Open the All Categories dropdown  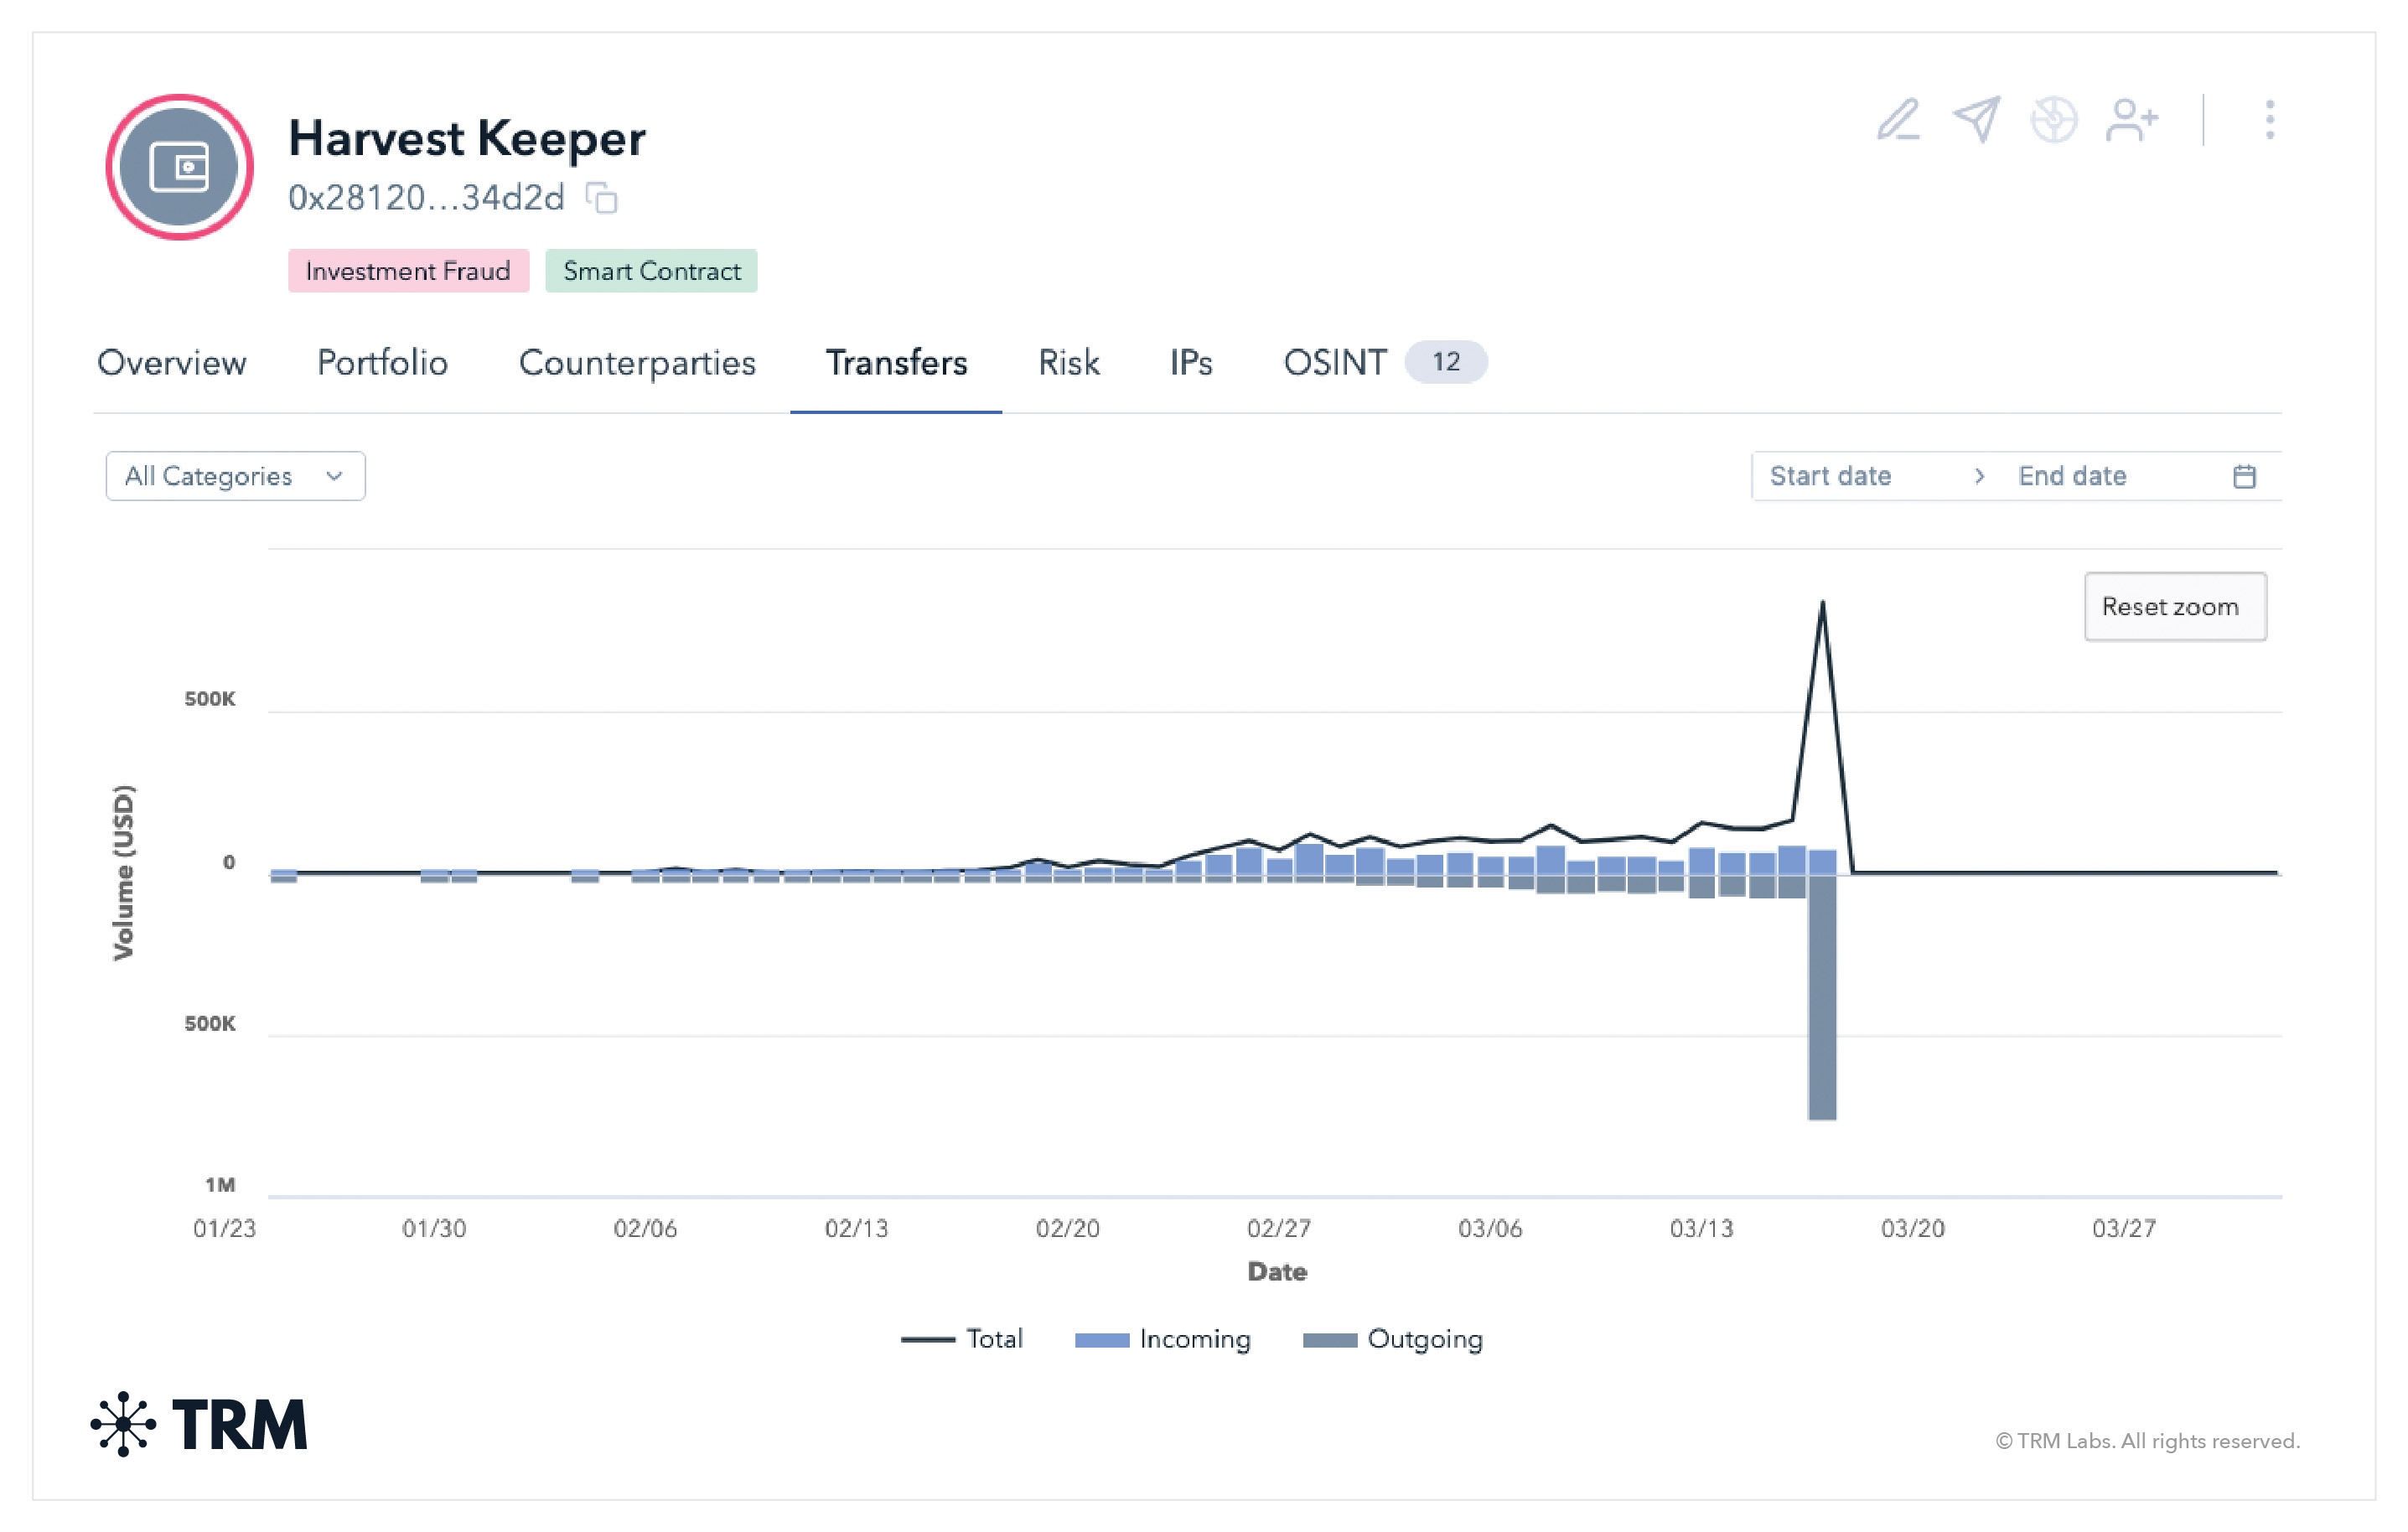point(235,476)
